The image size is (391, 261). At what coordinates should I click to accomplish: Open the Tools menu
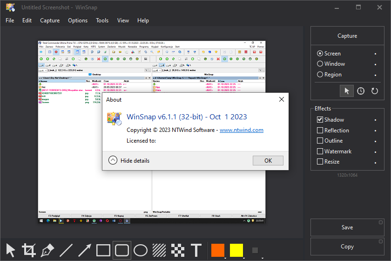point(102,21)
